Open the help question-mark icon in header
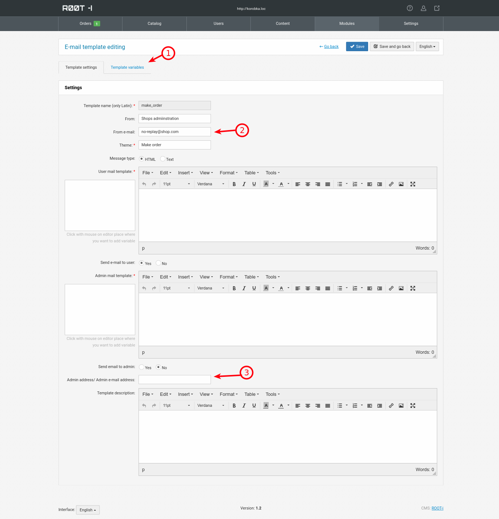Image resolution: width=499 pixels, height=519 pixels. click(410, 8)
